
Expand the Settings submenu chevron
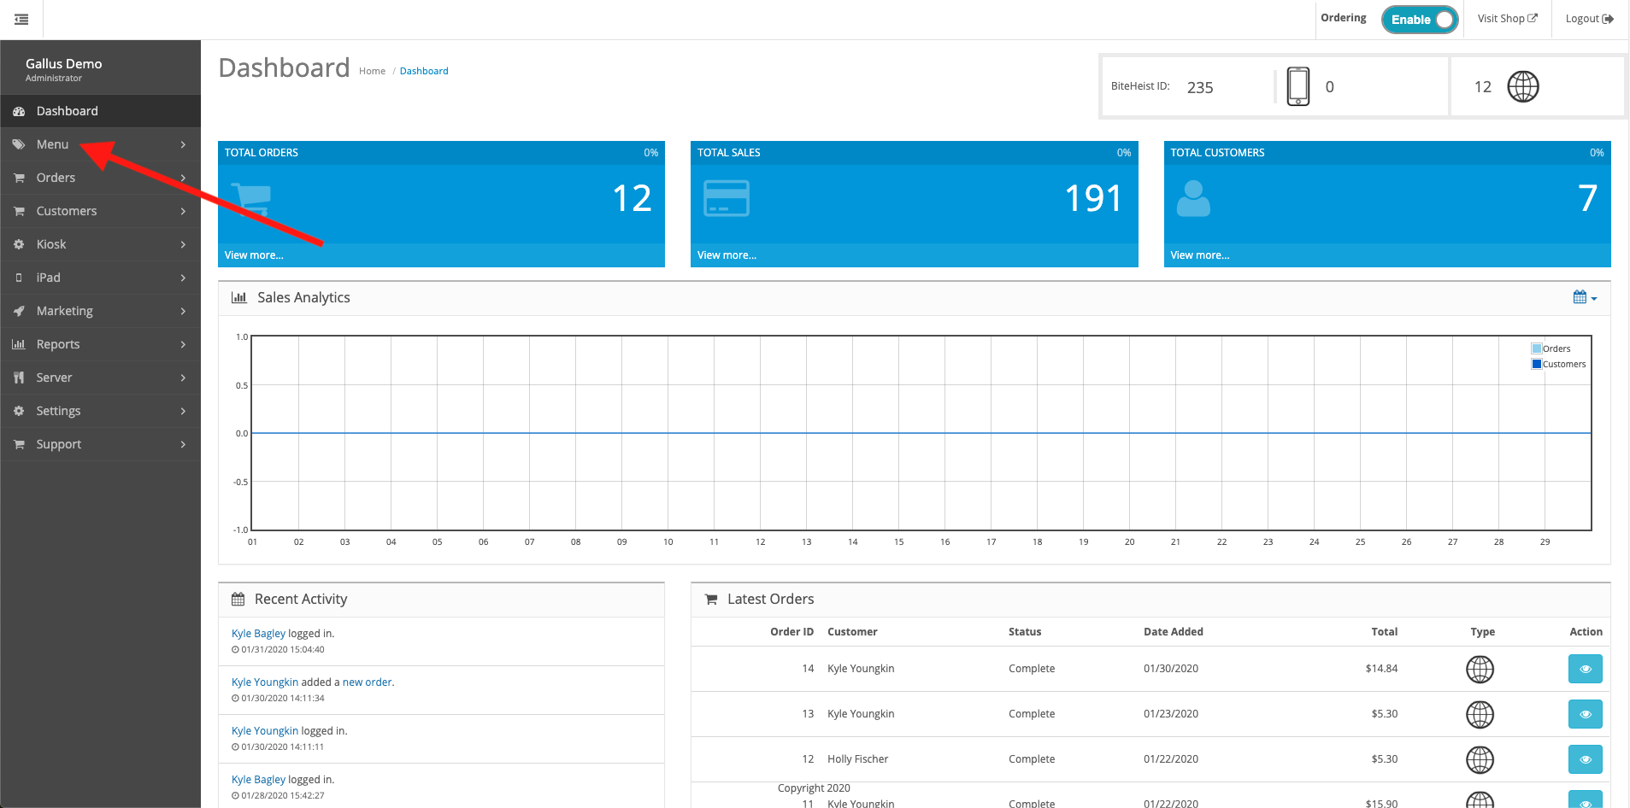(183, 412)
